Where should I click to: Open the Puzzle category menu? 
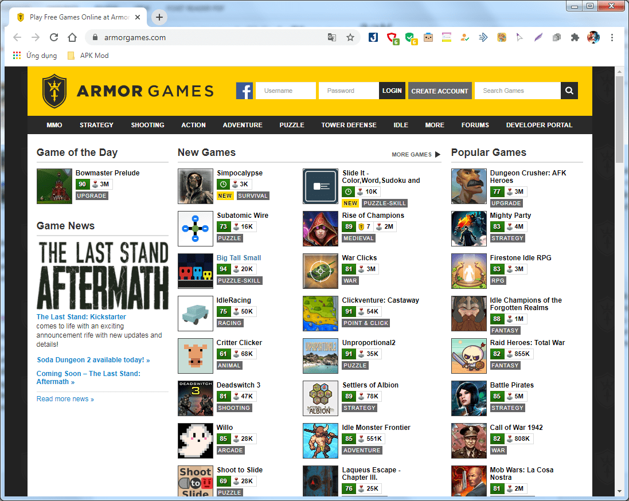292,125
